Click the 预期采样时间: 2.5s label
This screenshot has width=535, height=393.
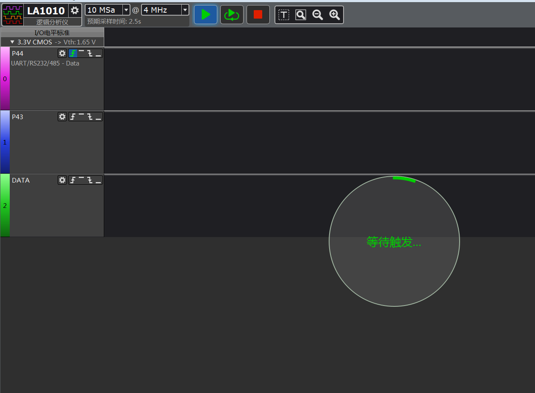[x=114, y=21]
